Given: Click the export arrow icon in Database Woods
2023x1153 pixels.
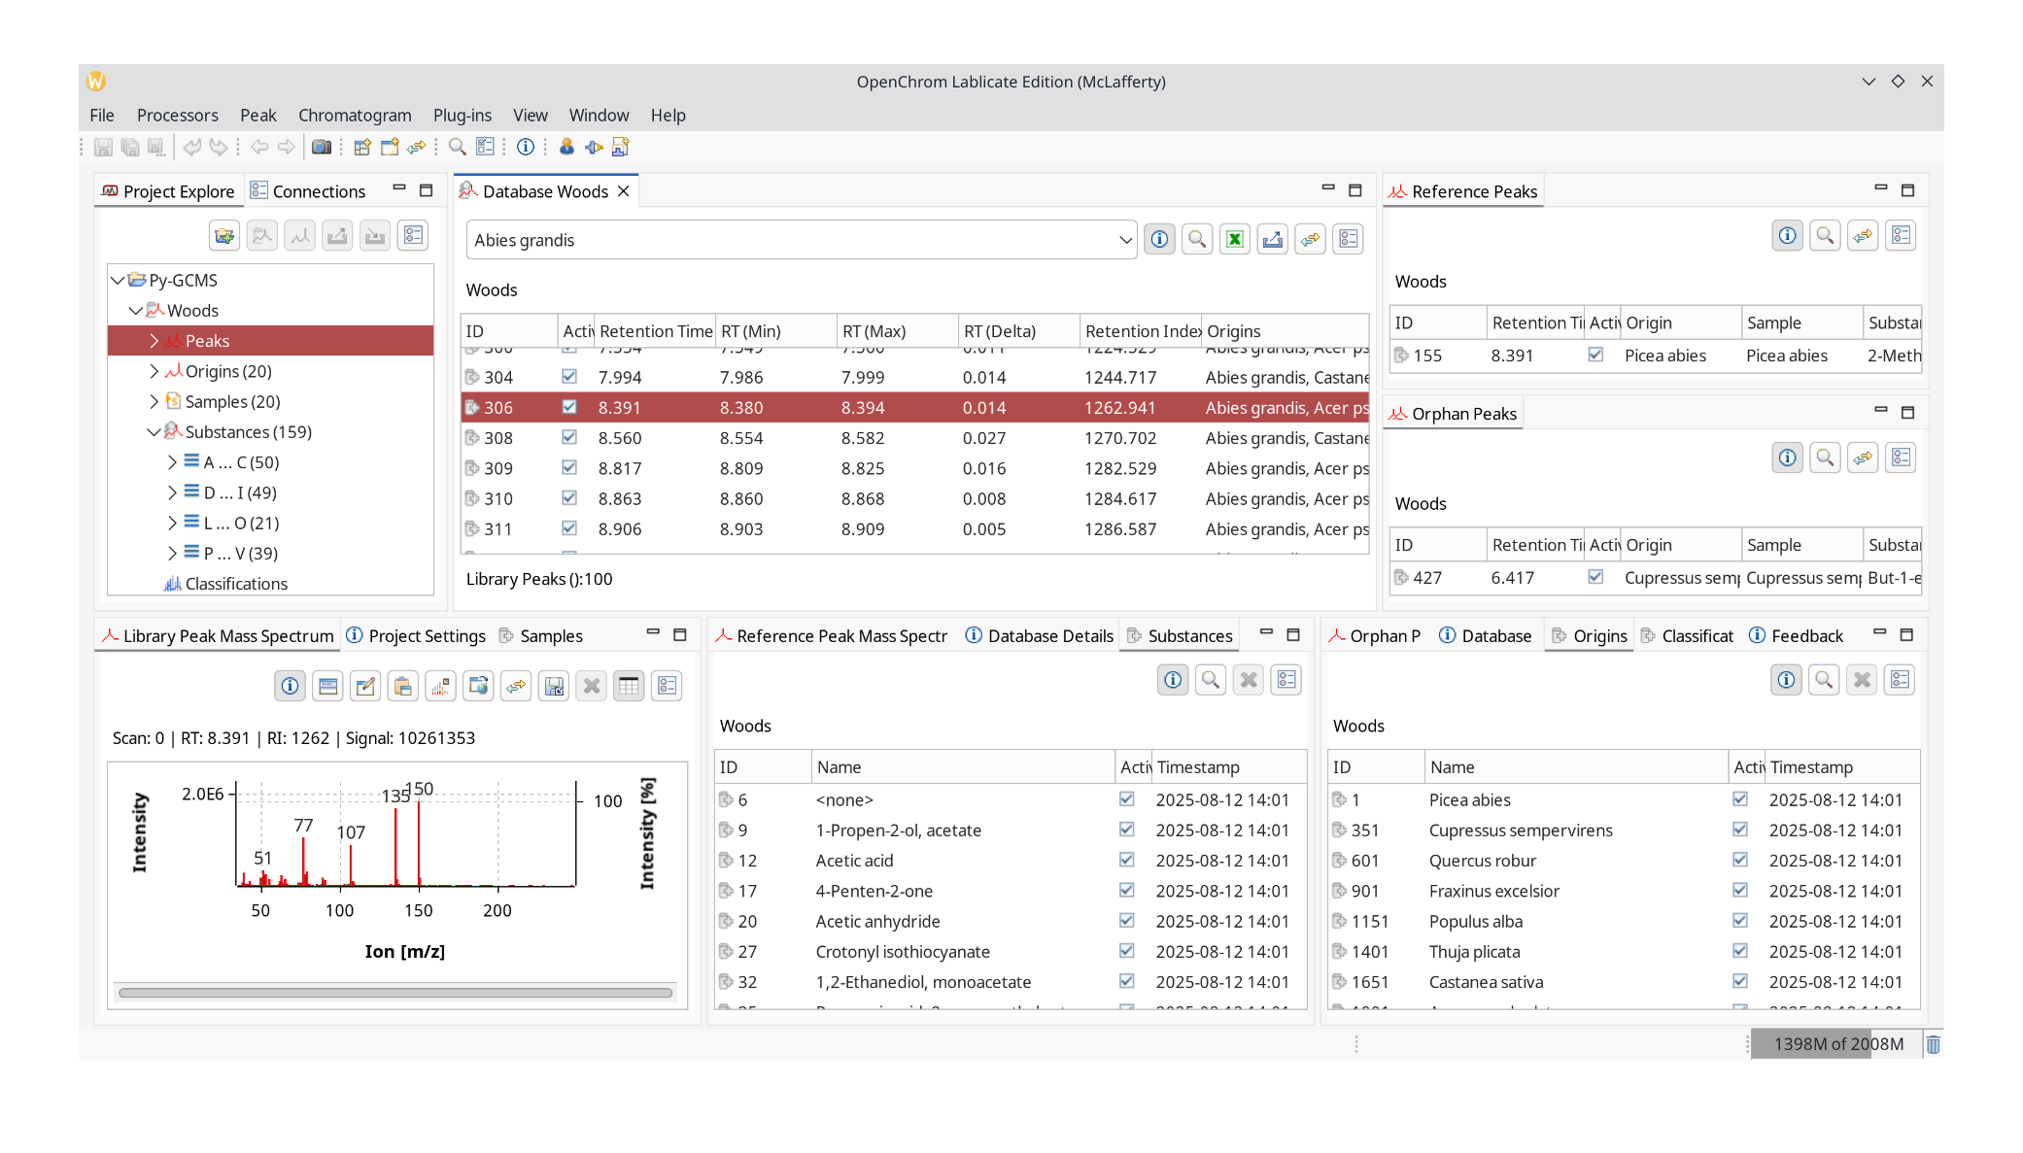Looking at the screenshot, I should click(x=1273, y=240).
